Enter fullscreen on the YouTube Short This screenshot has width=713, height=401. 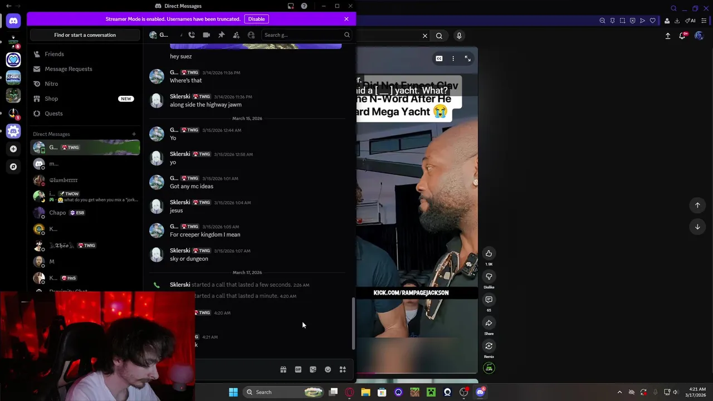[x=468, y=58]
